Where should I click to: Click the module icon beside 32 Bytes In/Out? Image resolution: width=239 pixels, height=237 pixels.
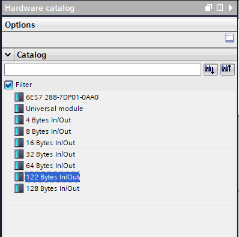(19, 154)
